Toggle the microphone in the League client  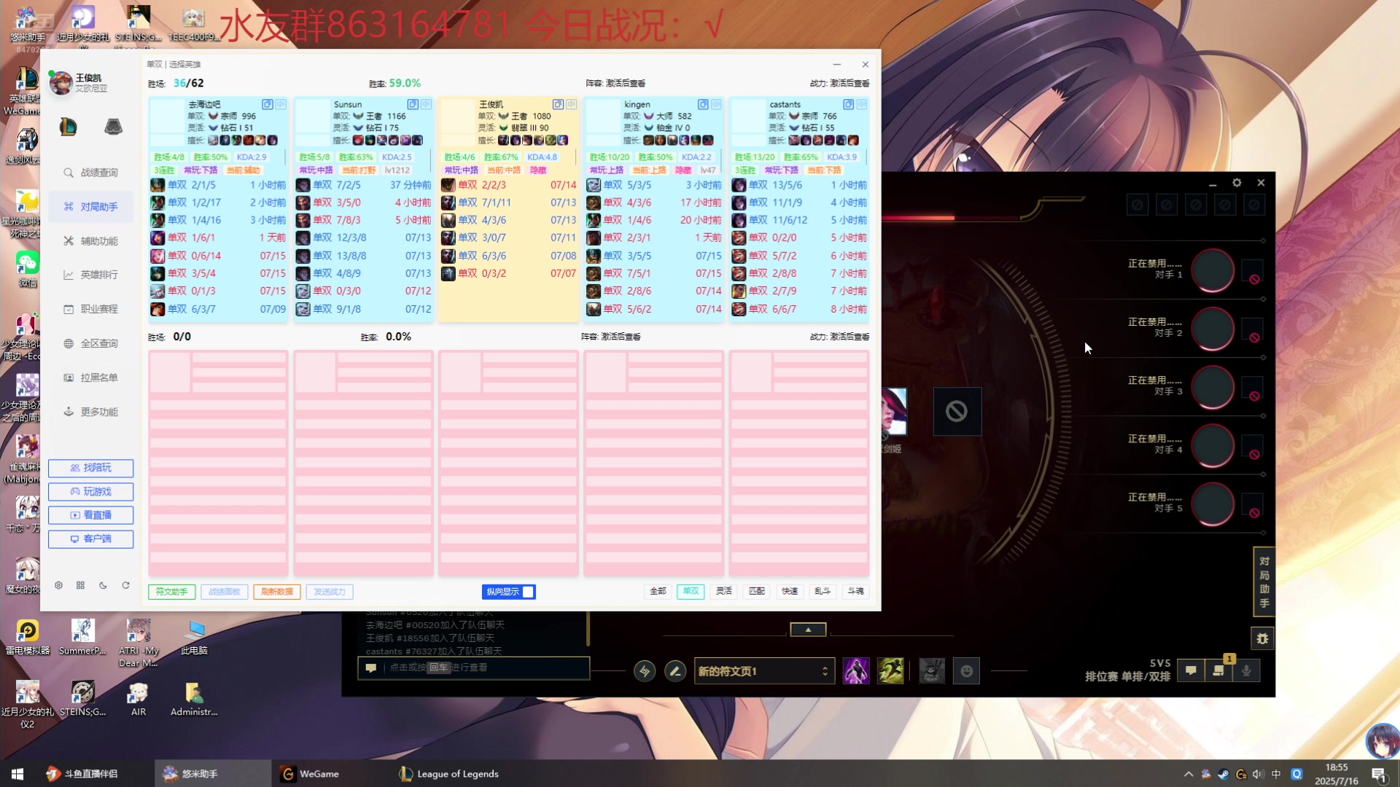pos(1246,670)
